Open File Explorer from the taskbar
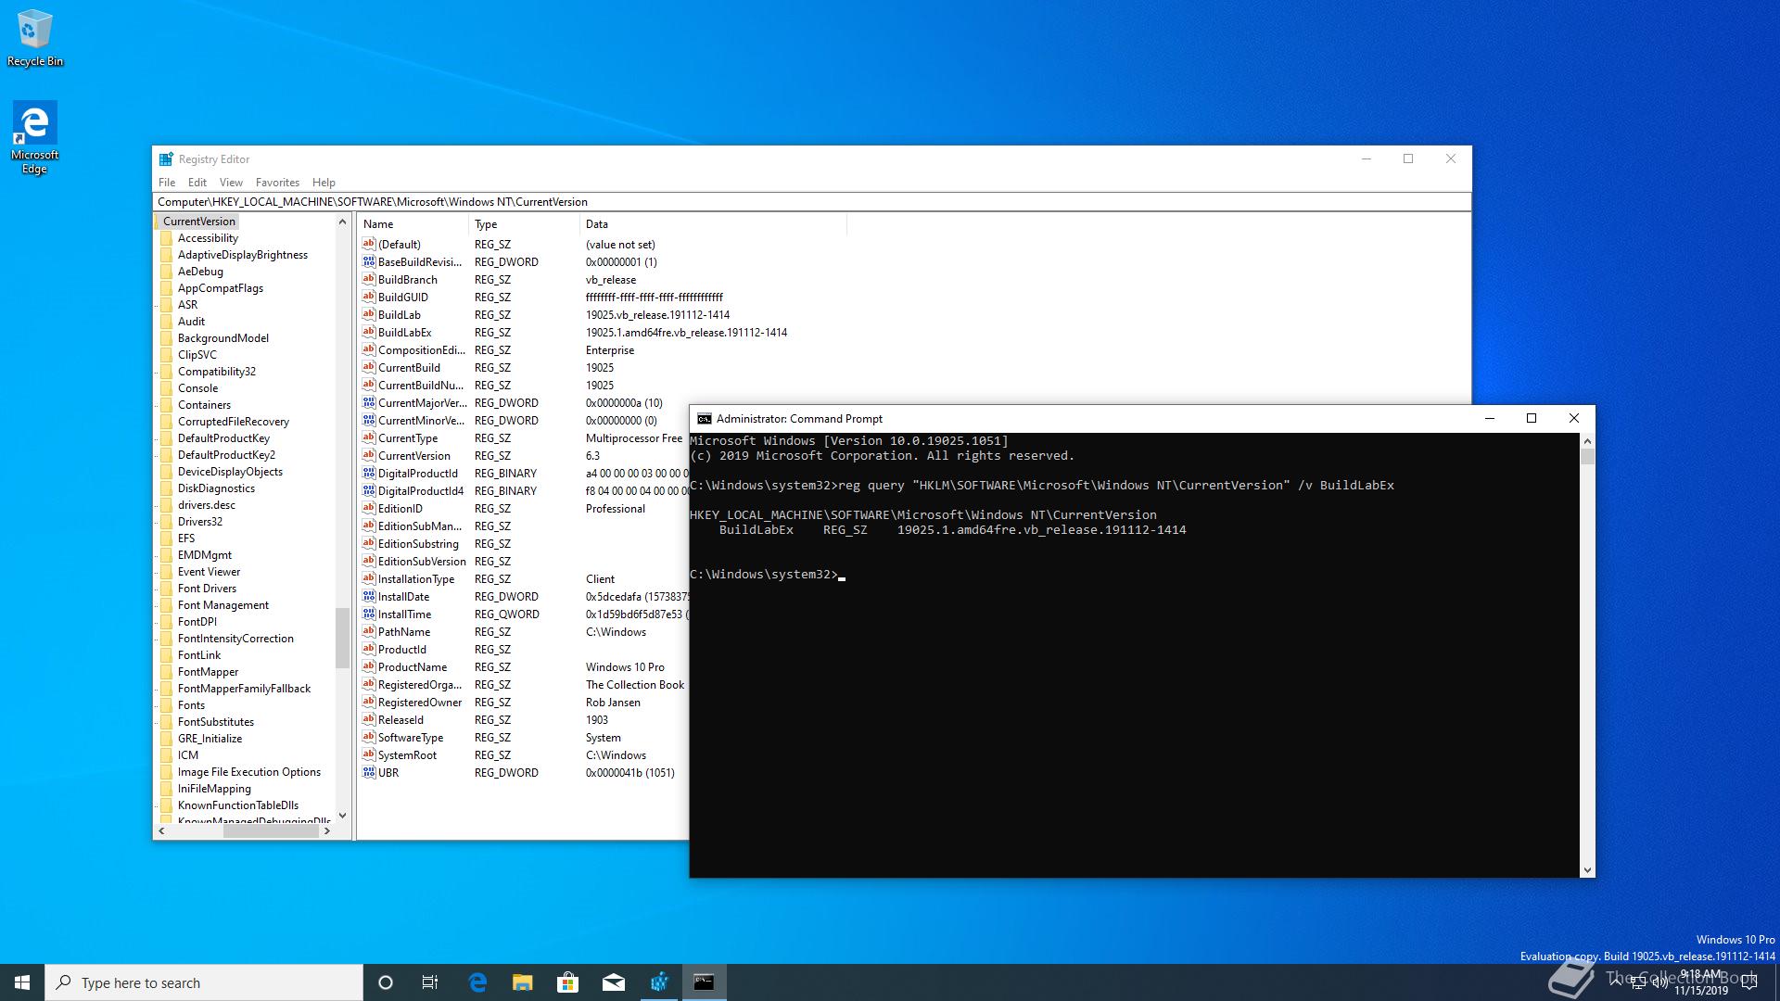Image resolution: width=1780 pixels, height=1001 pixels. point(523,982)
